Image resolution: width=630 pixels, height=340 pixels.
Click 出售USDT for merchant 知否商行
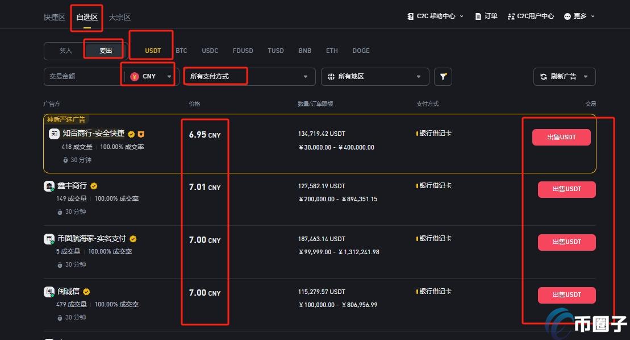coord(561,137)
